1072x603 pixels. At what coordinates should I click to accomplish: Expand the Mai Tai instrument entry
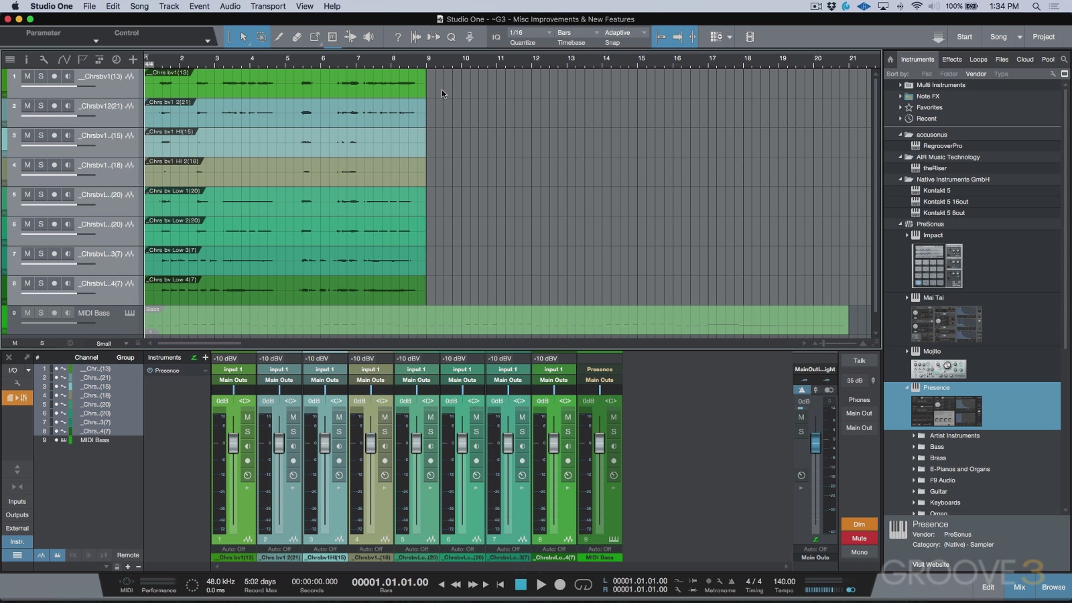[907, 297]
